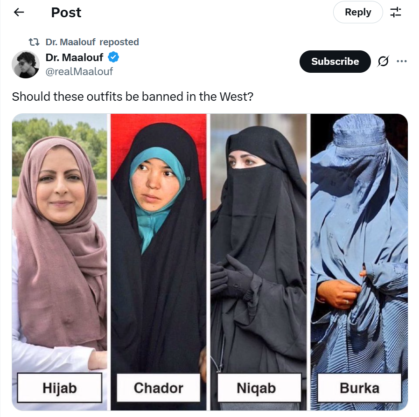
Task: Click the 'Dr. Maalouf reposted' label
Action: [92, 42]
